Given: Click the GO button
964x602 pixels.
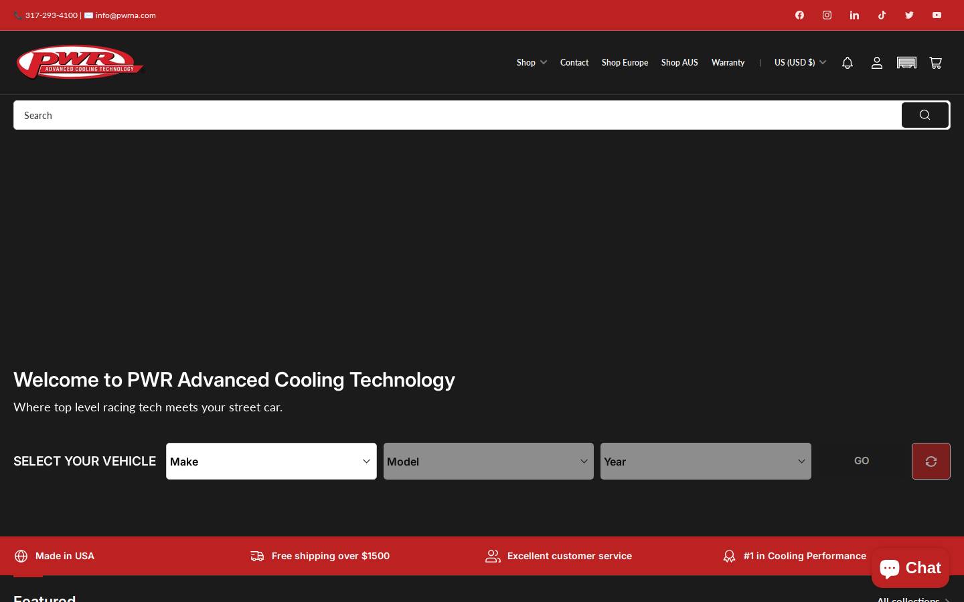Looking at the screenshot, I should click(862, 461).
